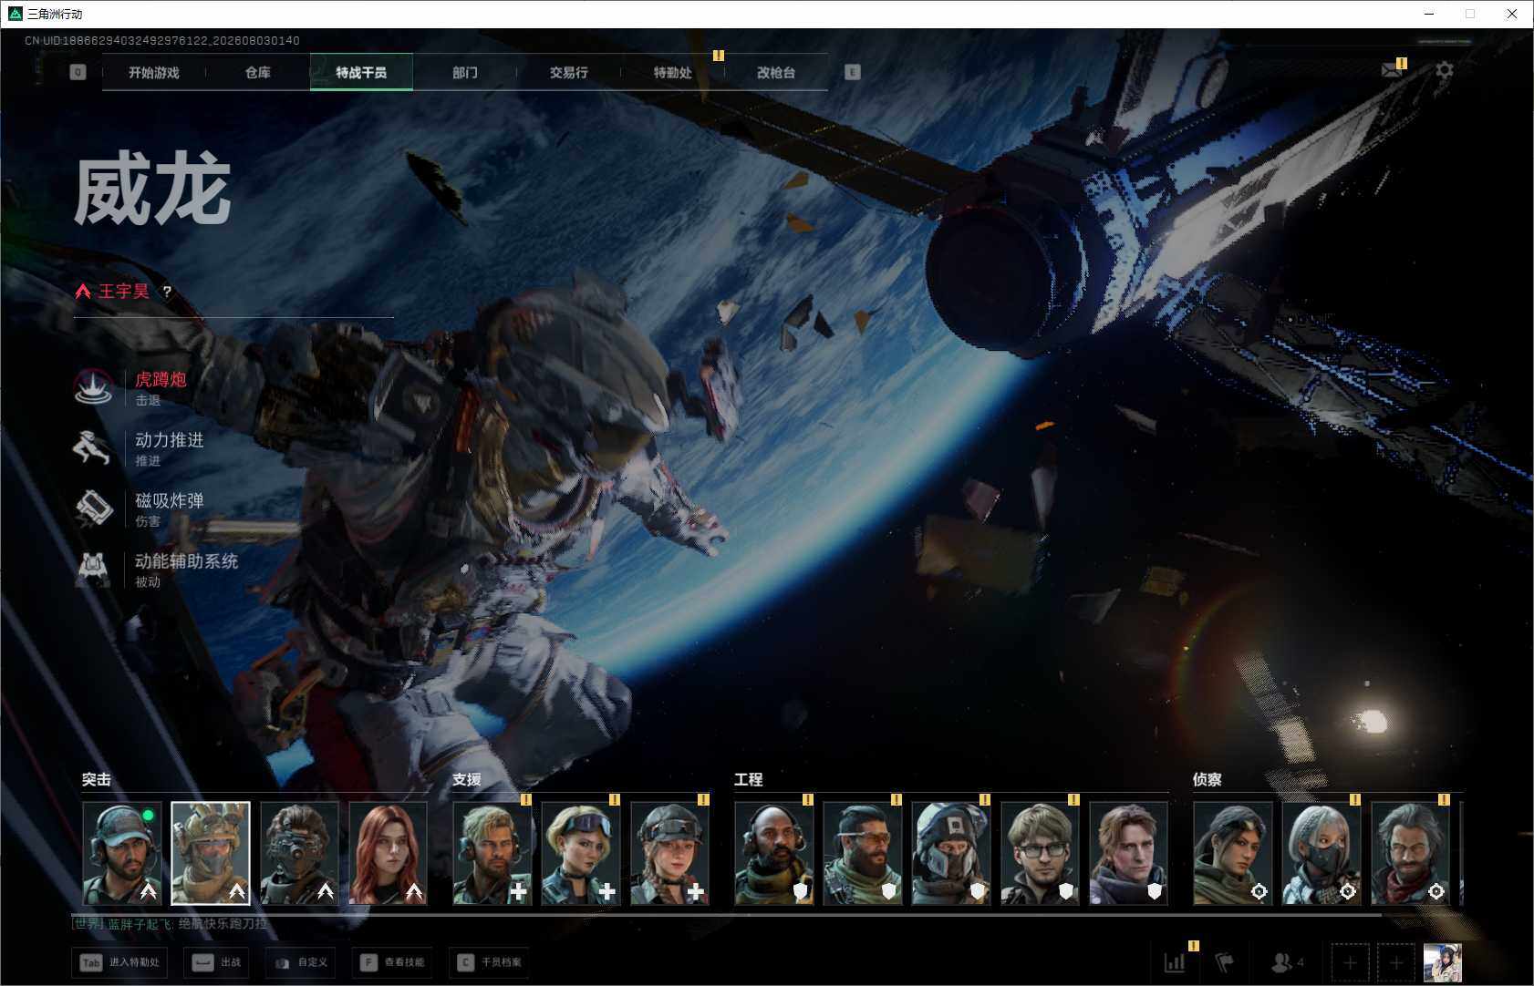This screenshot has width=1534, height=986.
Task: Click the 自定义 customize button
Action: 300,962
